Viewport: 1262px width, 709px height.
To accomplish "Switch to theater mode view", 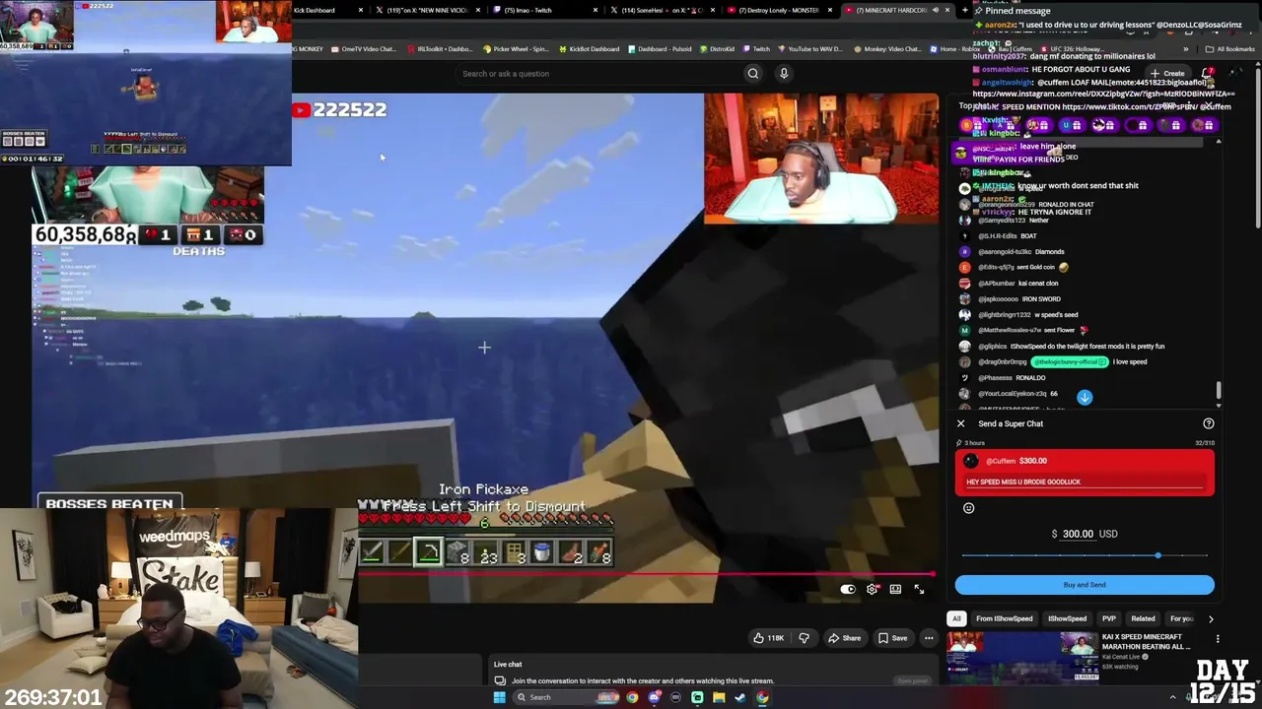I will (895, 589).
